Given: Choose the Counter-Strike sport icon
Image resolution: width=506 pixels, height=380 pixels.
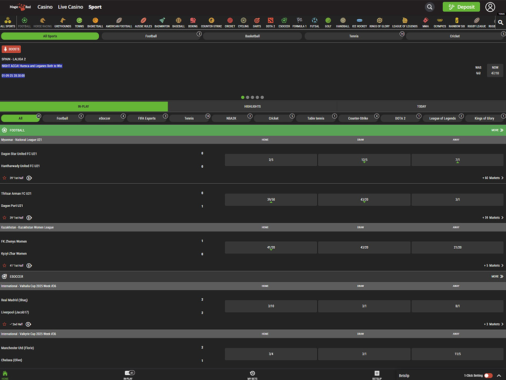Looking at the screenshot, I should 213,22.
